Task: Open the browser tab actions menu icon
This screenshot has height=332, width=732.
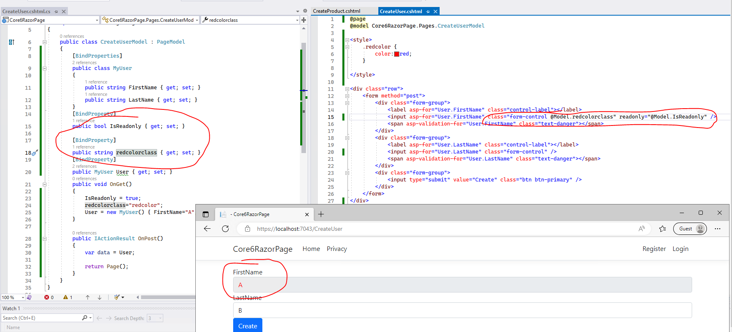Action: pos(206,214)
